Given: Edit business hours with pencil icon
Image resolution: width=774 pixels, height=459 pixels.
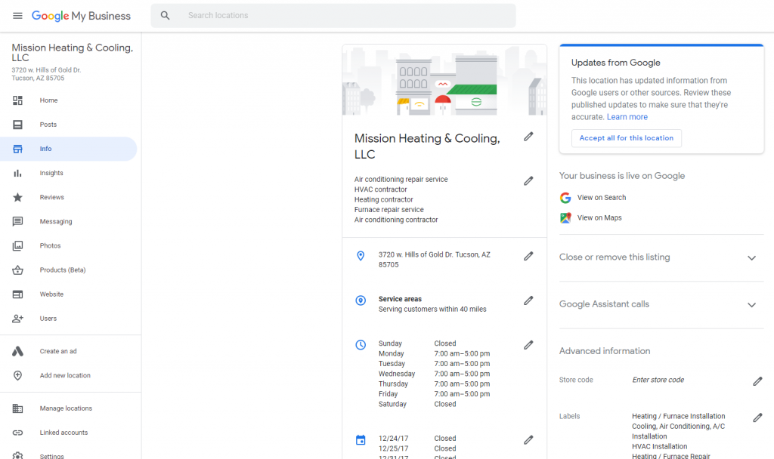Looking at the screenshot, I should click(528, 345).
